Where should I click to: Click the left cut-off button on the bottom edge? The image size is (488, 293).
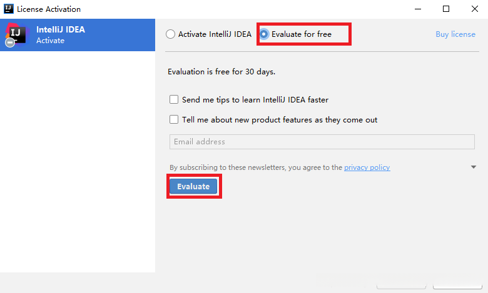402,288
